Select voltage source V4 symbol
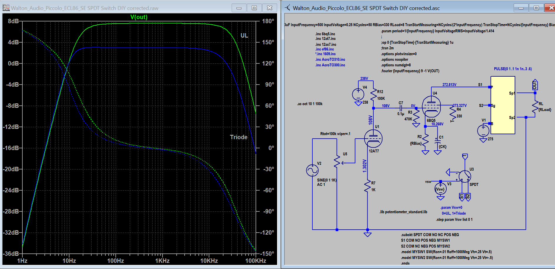 tap(358, 95)
